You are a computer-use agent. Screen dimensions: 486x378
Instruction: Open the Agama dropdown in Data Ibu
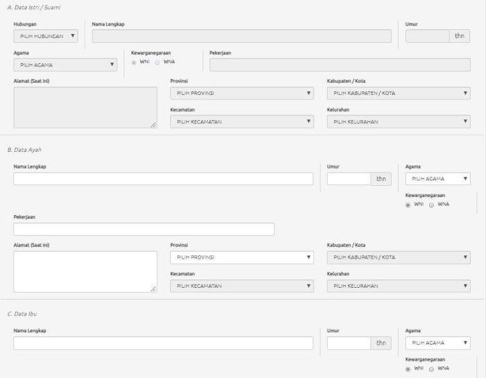(x=438, y=343)
